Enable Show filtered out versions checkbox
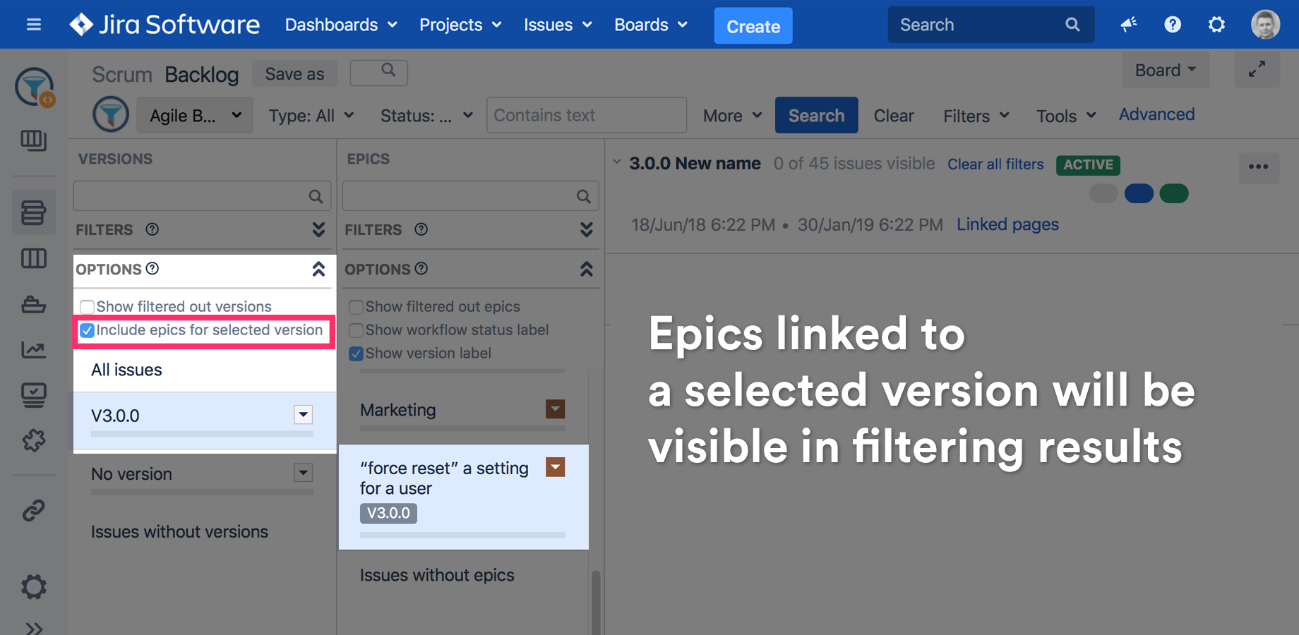Screen dimensions: 1299x635 (x=88, y=307)
